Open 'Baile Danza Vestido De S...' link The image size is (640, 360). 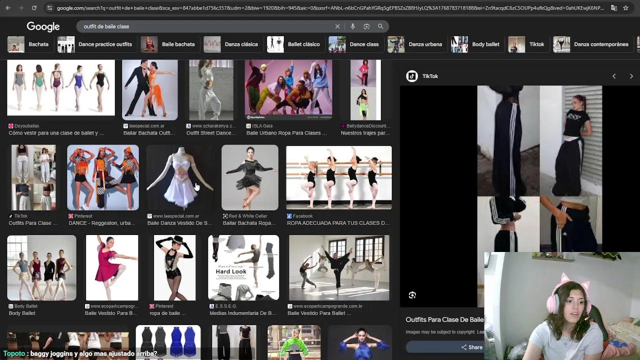coord(179,223)
